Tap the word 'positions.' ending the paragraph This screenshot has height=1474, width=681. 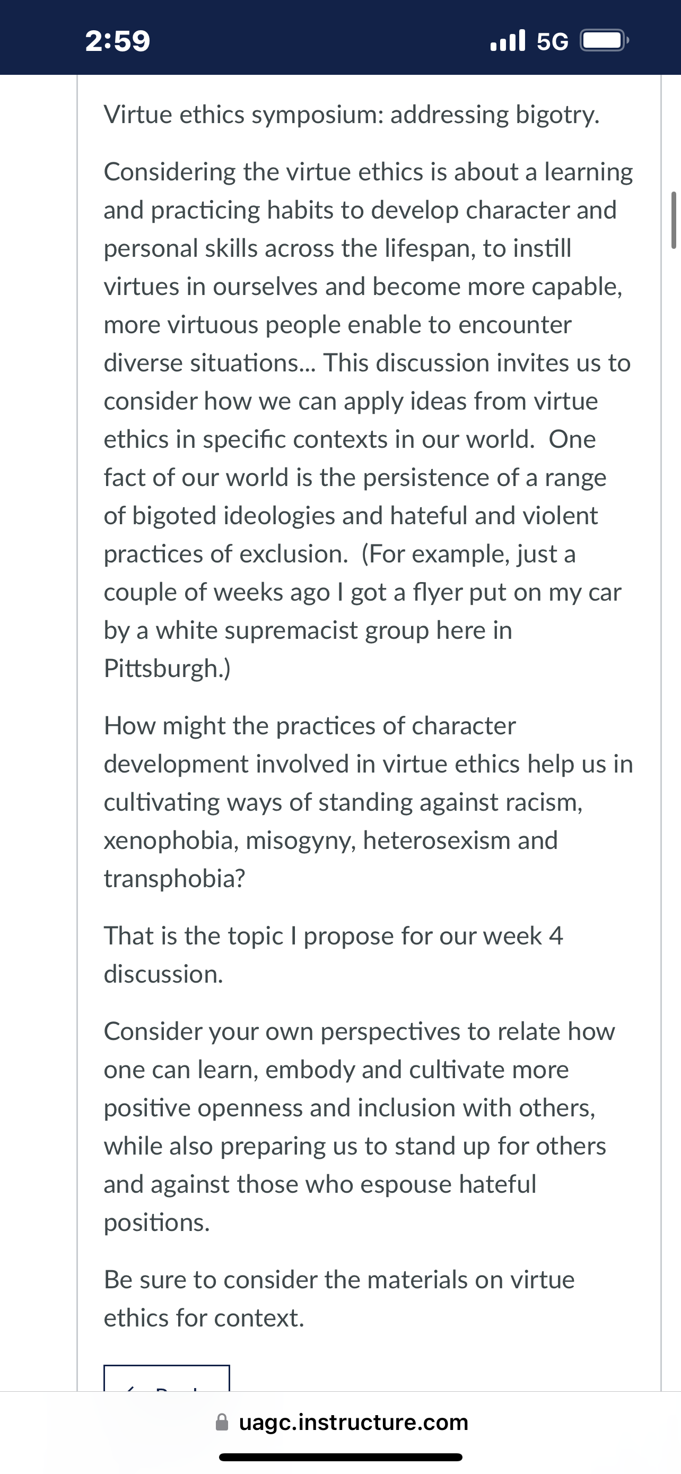click(156, 1222)
